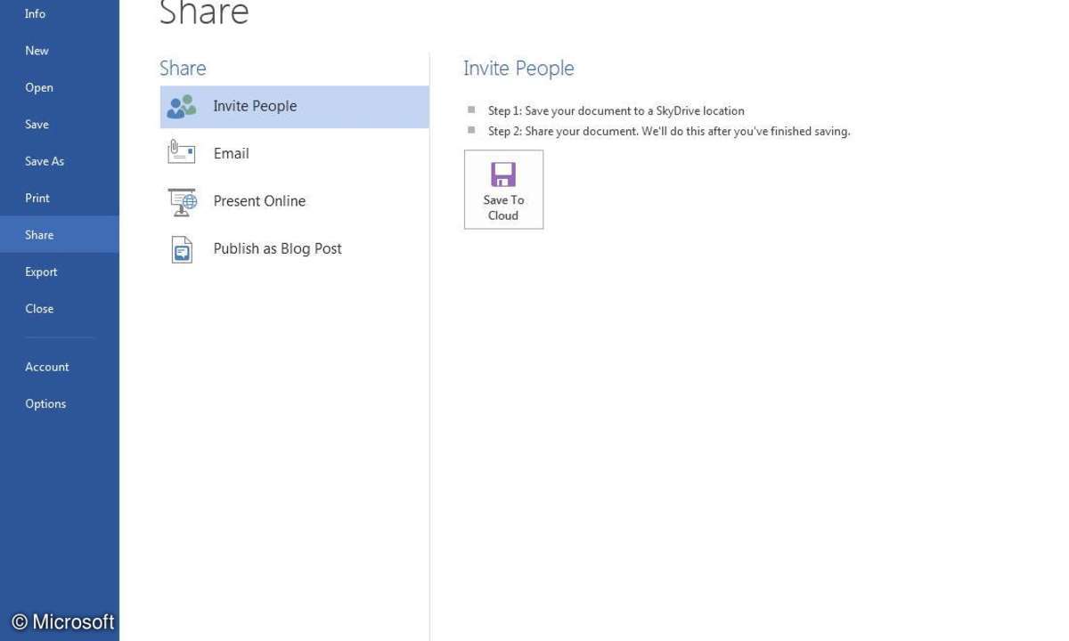
Task: Click the Email envelope with paperclip icon
Action: pyautogui.click(x=182, y=153)
